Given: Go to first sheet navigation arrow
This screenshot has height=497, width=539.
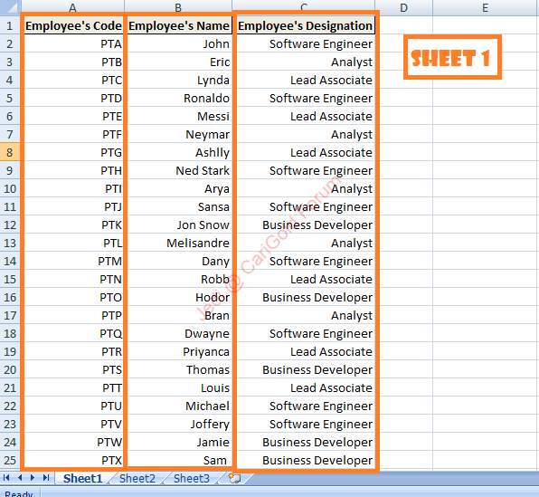Looking at the screenshot, I should coord(5,478).
